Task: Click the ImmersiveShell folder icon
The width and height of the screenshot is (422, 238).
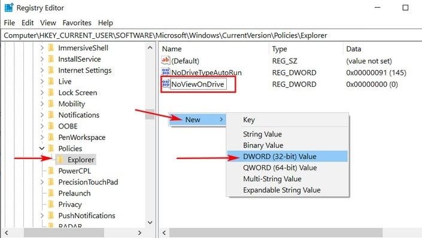Action: 51,48
